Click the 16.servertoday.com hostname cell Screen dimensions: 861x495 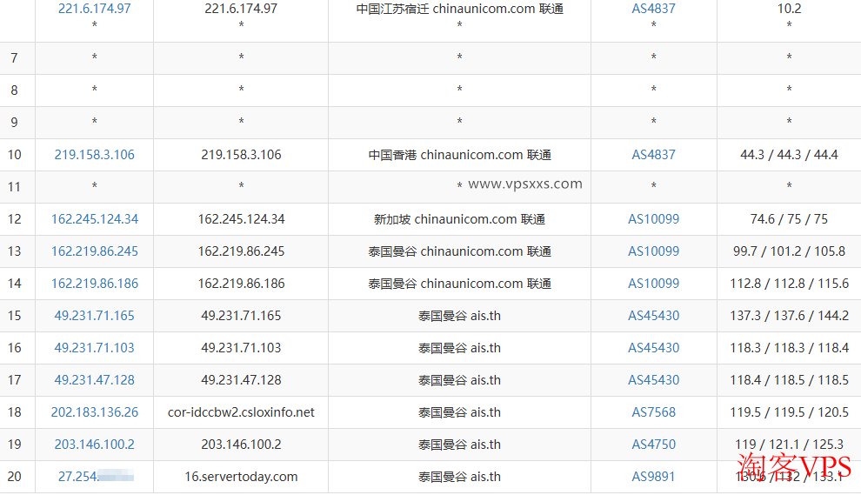tap(241, 477)
